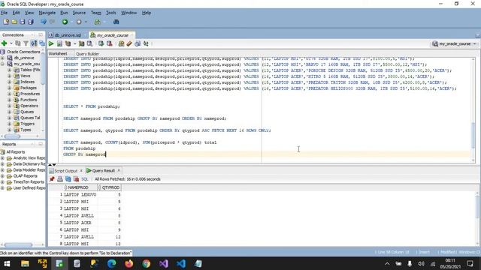Click the Save icon in main toolbar
Image resolution: width=481 pixels, height=270 pixels.
[x=22, y=22]
